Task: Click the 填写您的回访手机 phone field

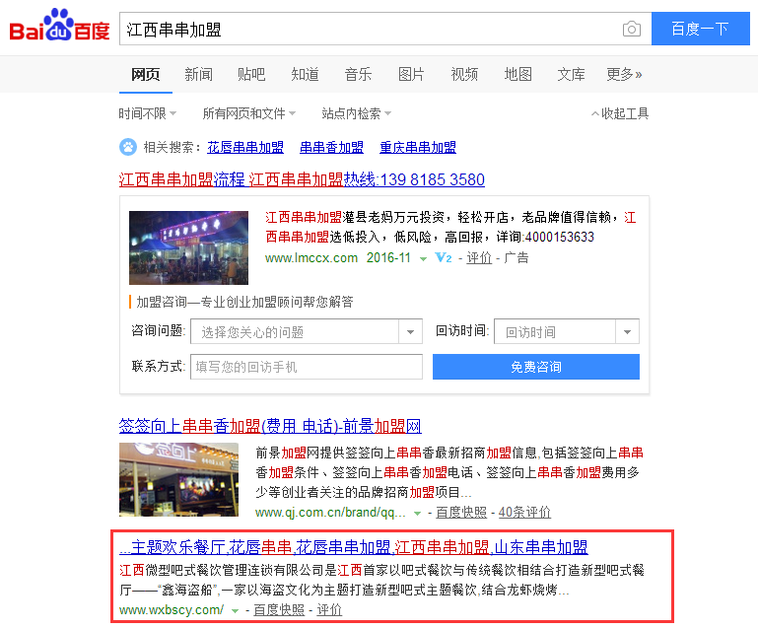Action: 306,367
